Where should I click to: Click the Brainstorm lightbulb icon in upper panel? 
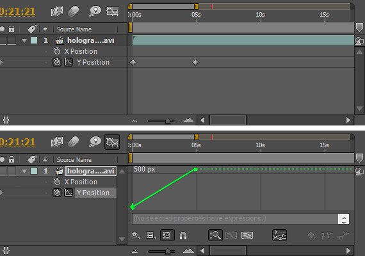click(95, 11)
